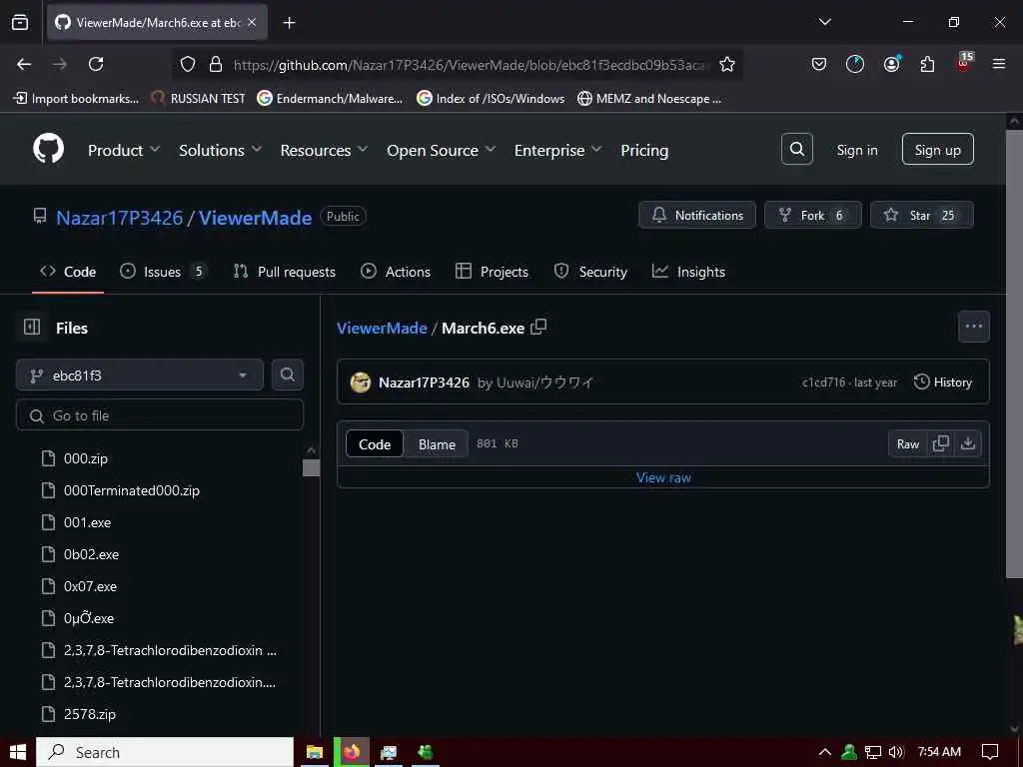Expand the Enterprise menu
Viewport: 1023px width, 767px height.
point(557,150)
